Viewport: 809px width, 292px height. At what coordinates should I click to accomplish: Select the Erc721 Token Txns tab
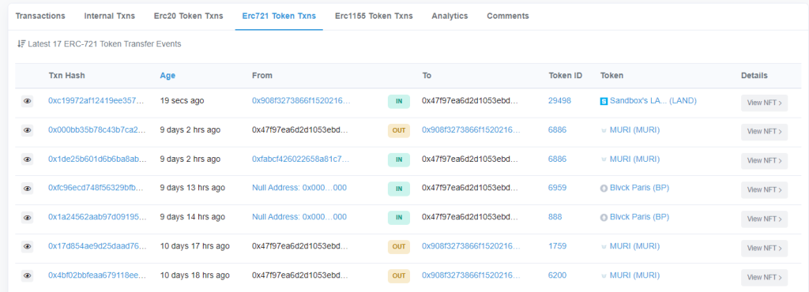pos(279,16)
